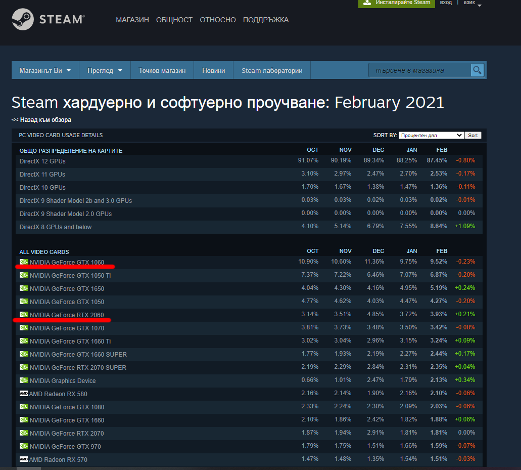Click the horizontal scrollbar thumb at bottom

pos(29,468)
